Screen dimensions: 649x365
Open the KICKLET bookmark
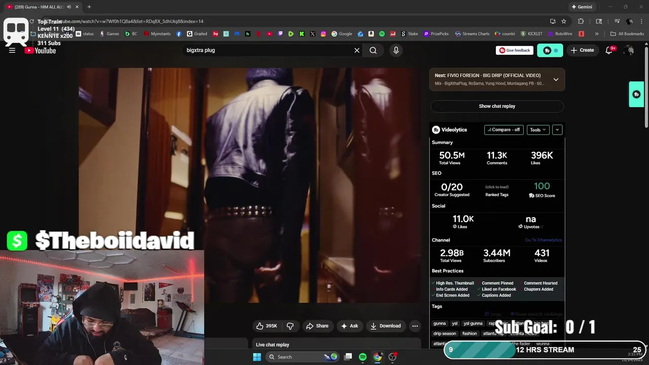(531, 34)
